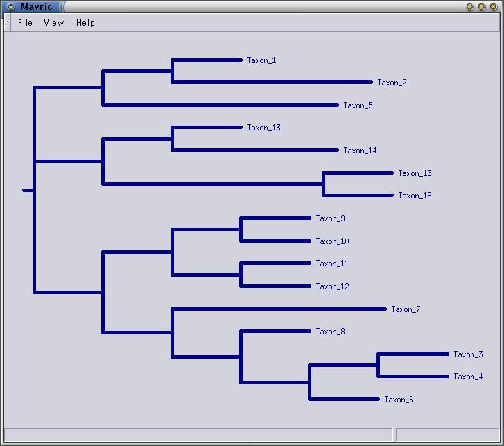
Task: Select the Taxon_1 leaf label
Action: pyautogui.click(x=261, y=60)
